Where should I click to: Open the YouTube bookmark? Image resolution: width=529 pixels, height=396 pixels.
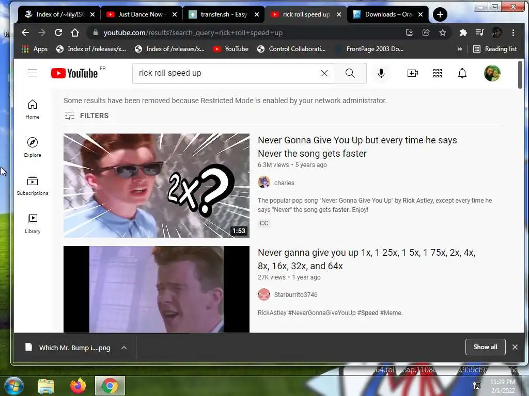coord(231,49)
